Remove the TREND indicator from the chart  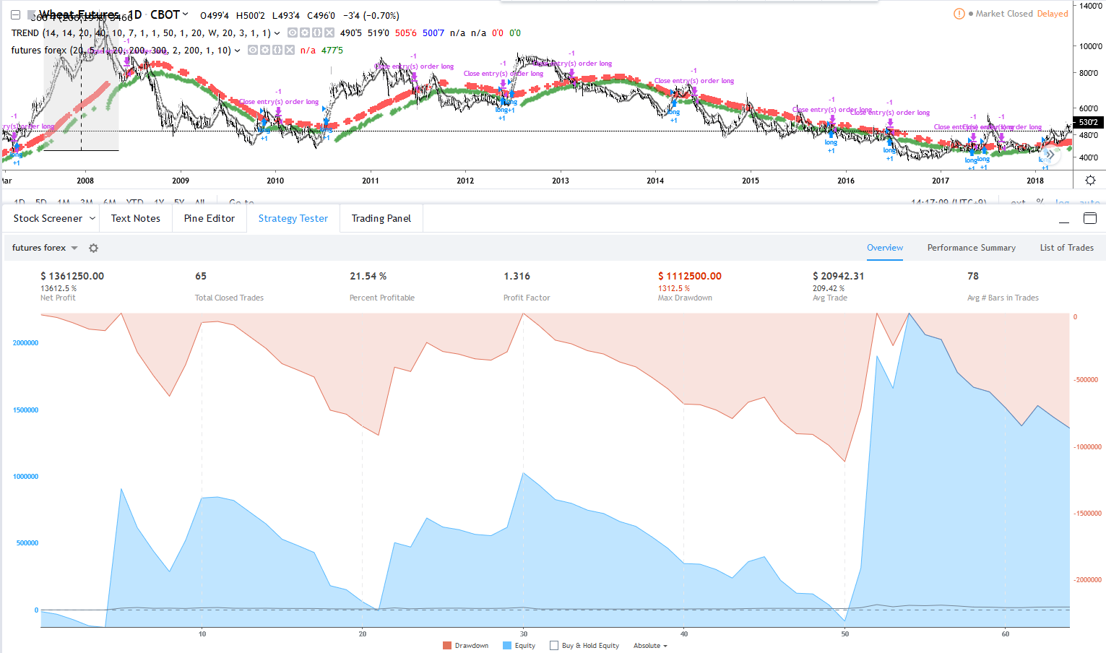click(329, 33)
